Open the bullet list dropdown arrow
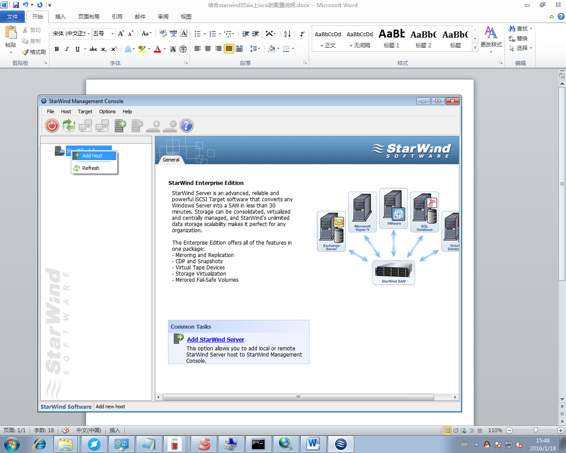This screenshot has height=453, width=566. click(205, 34)
